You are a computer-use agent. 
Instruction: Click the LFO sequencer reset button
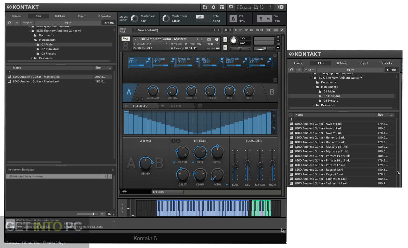point(274,128)
